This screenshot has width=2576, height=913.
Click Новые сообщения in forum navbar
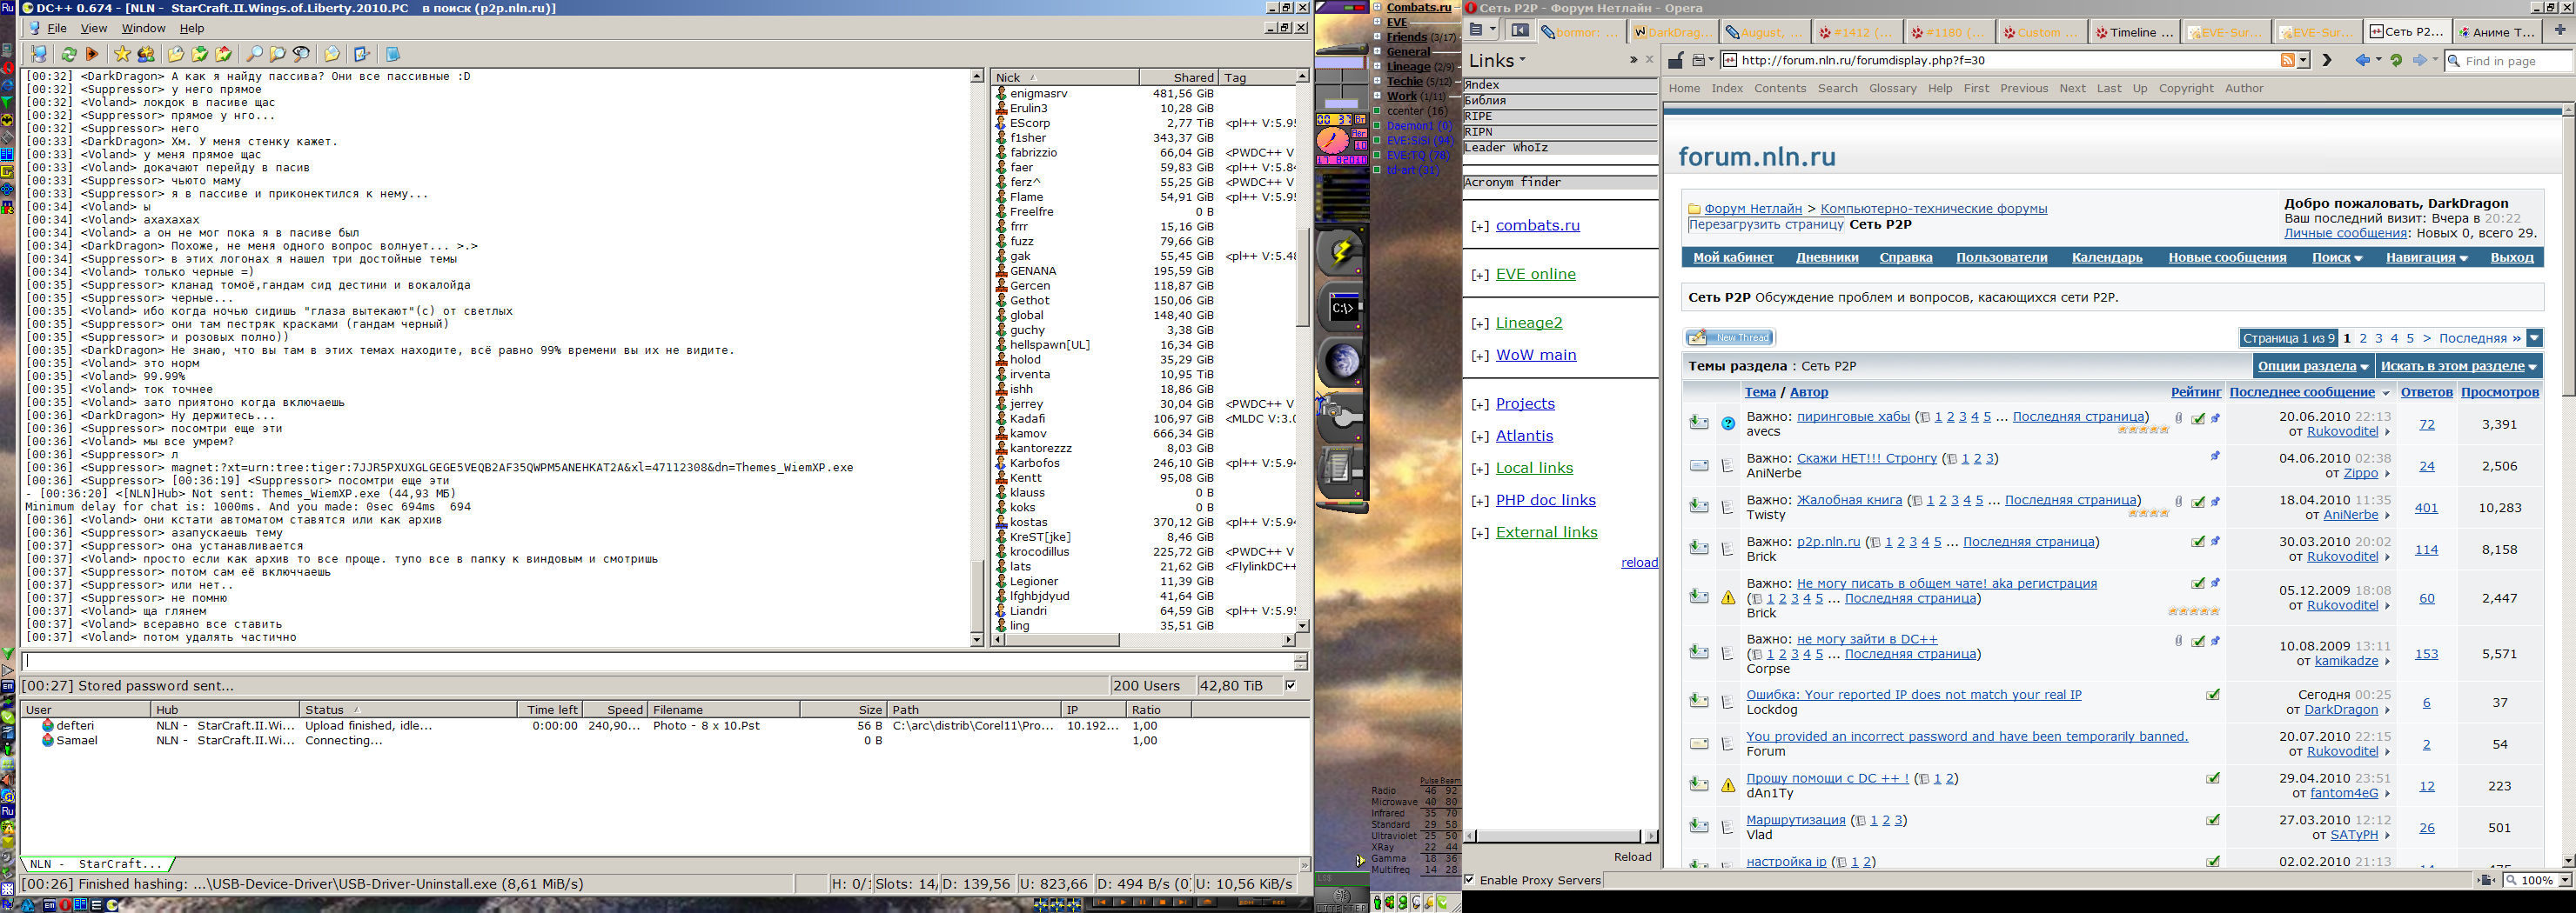click(x=2227, y=257)
